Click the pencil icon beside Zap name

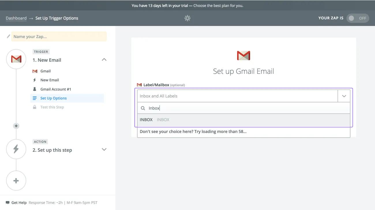(8, 37)
